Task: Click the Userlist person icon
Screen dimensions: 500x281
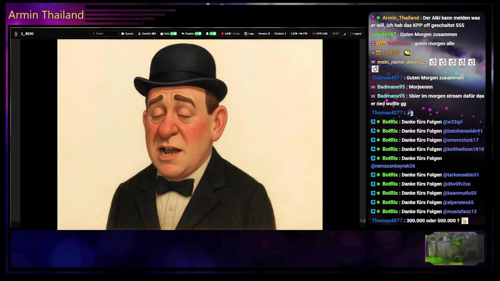Action: point(139,34)
